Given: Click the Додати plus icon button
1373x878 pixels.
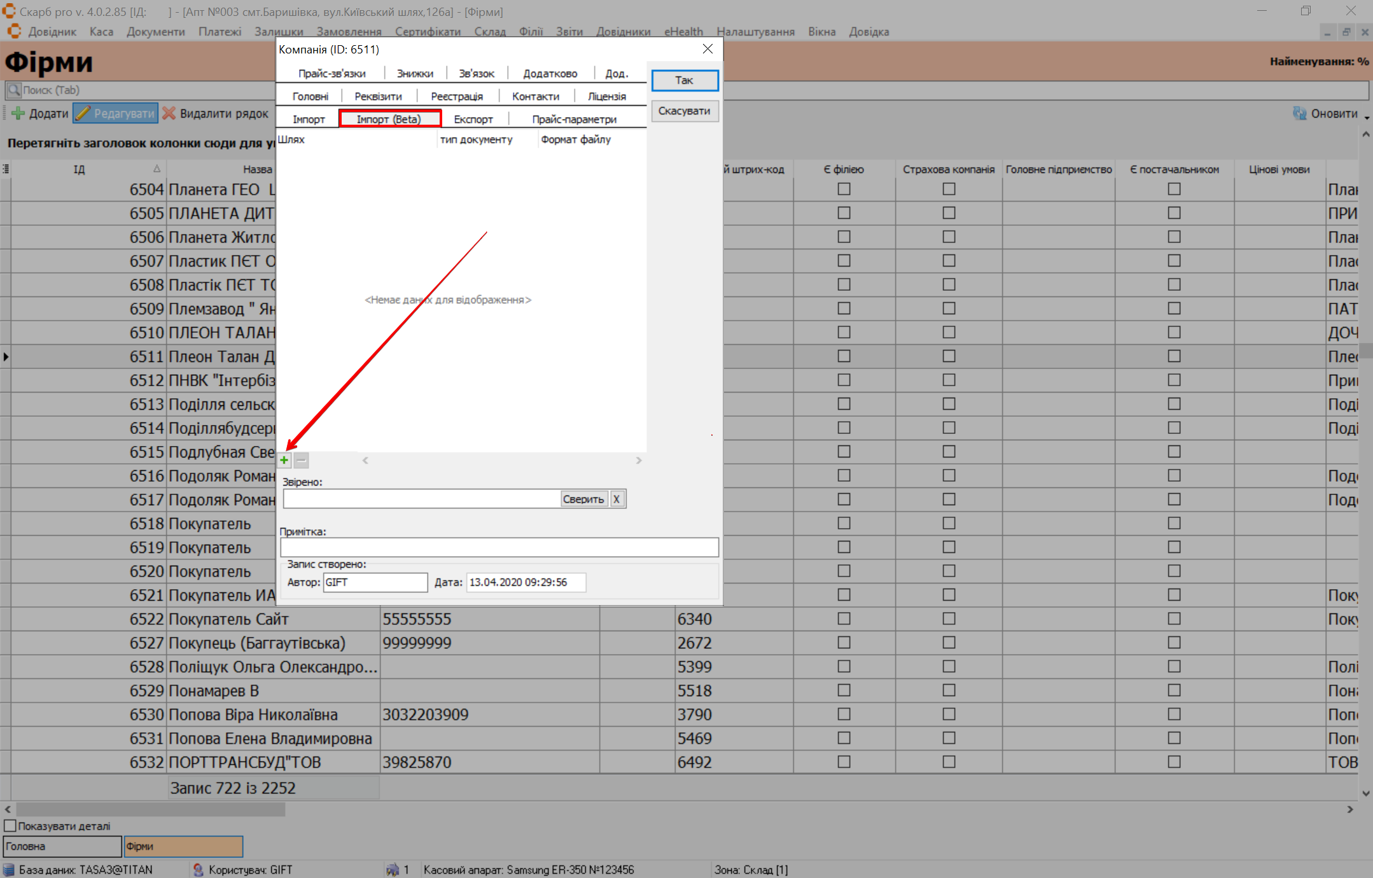Looking at the screenshot, I should [x=18, y=113].
